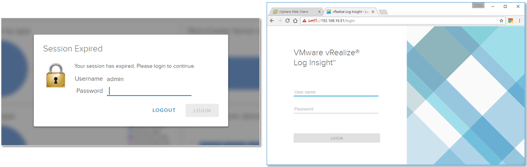
Task: Focus the User name field on Log Insight
Action: (x=336, y=92)
